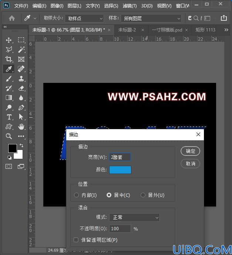Open the blue stroke color swatch
The width and height of the screenshot is (232, 255).
pyautogui.click(x=120, y=170)
